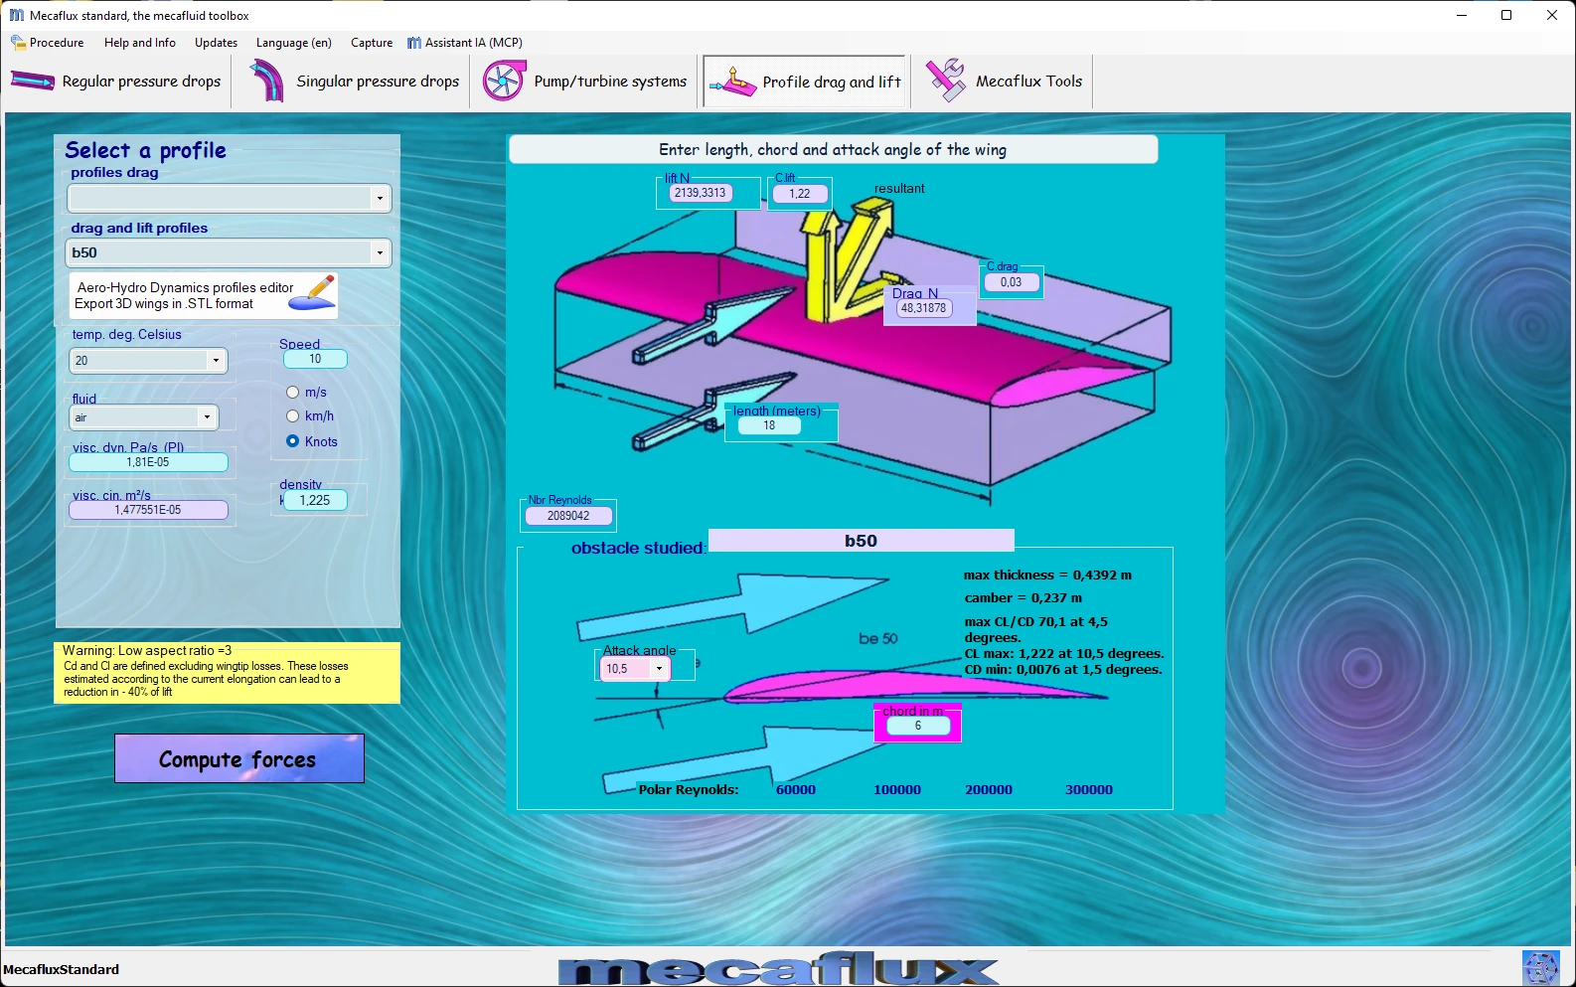Open the Attack angle dropdown
This screenshot has height=987, width=1576.
[x=659, y=669]
